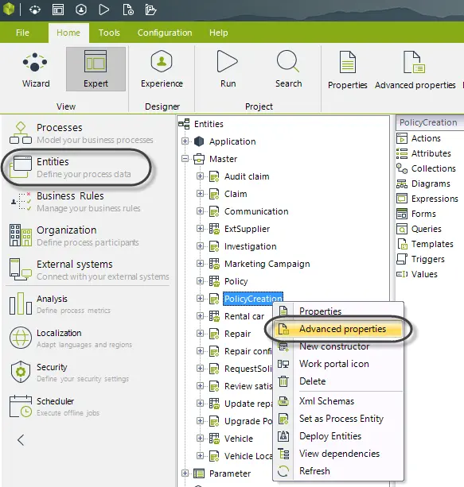Click the new document icon in title bar
The width and height of the screenshot is (464, 487).
click(x=128, y=10)
